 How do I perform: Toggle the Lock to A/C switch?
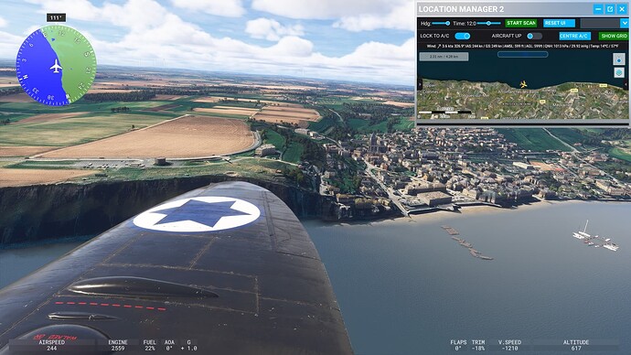[463, 36]
